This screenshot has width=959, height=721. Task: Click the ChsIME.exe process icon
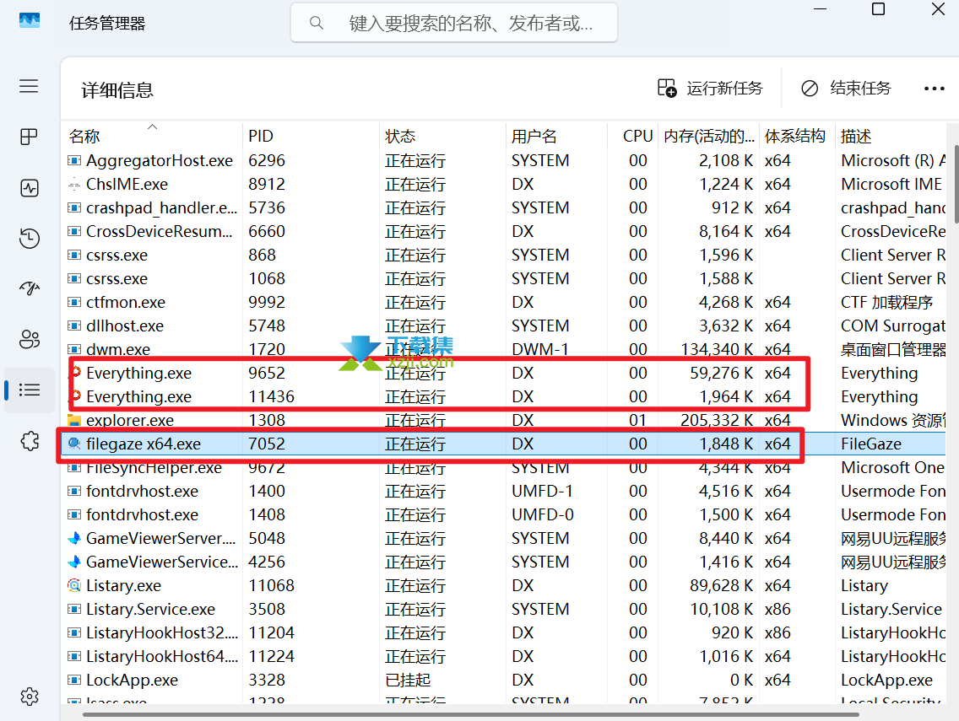74,184
